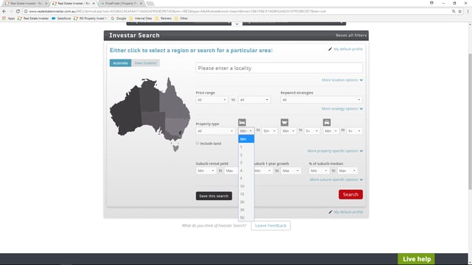Go back using browser back arrow

[x=4, y=11]
